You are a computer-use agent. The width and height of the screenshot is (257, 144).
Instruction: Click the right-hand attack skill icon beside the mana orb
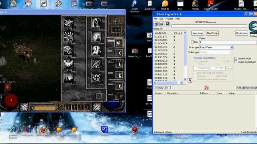(97, 107)
